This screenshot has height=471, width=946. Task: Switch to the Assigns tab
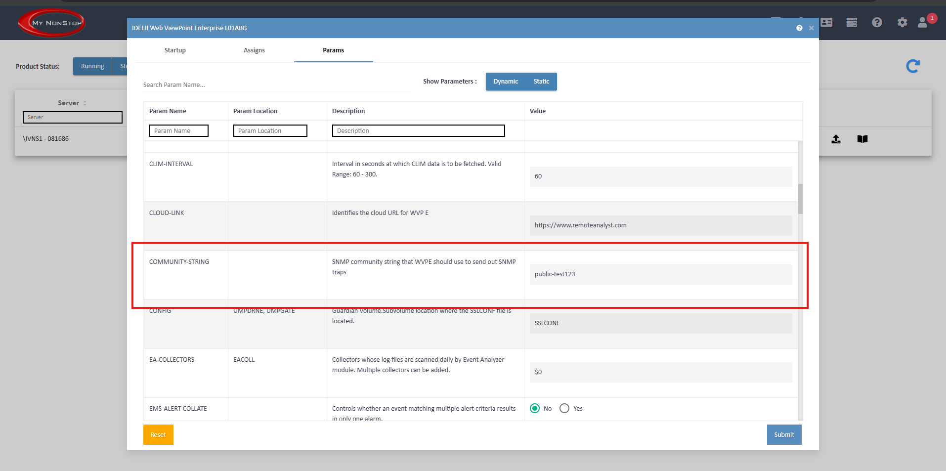click(x=254, y=50)
